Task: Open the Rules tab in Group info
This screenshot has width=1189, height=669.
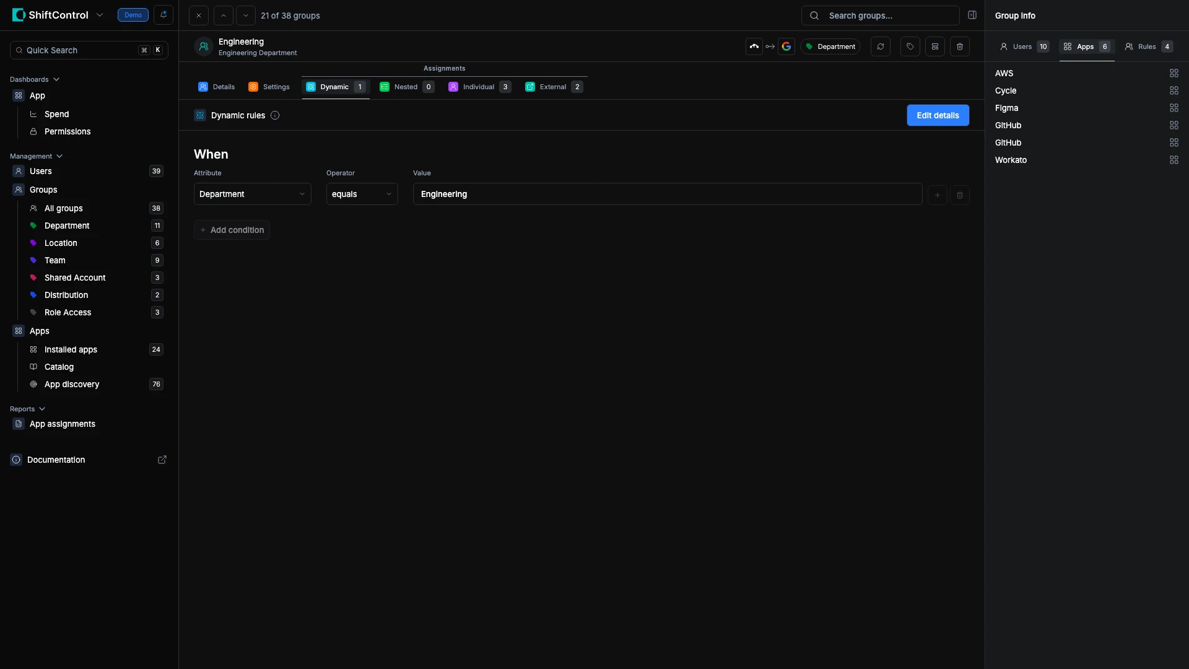Action: point(1148,46)
